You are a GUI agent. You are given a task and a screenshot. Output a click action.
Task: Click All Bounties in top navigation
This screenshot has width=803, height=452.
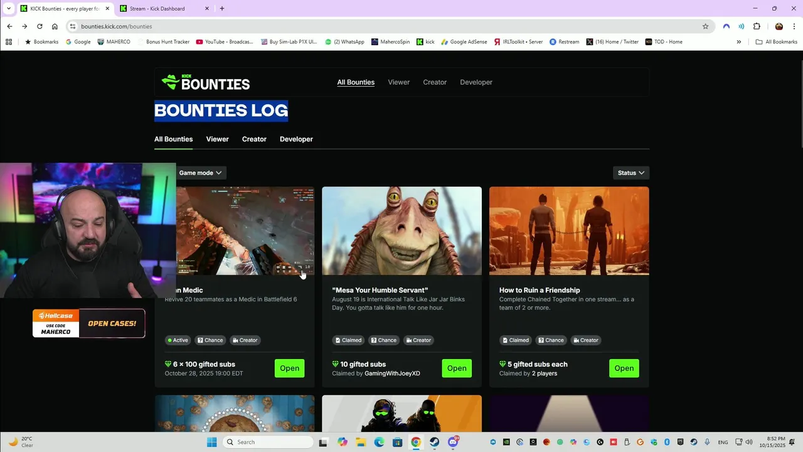tap(356, 82)
